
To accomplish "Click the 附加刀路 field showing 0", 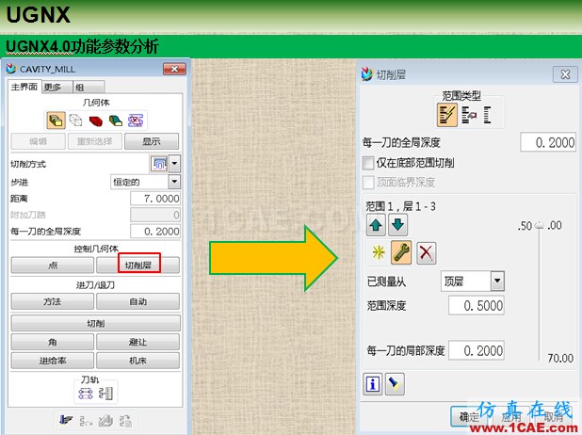I will tap(155, 215).
